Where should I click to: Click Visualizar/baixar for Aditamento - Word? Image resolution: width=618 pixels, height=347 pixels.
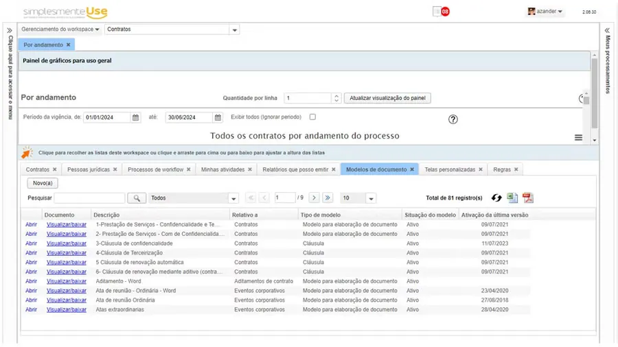click(66, 281)
